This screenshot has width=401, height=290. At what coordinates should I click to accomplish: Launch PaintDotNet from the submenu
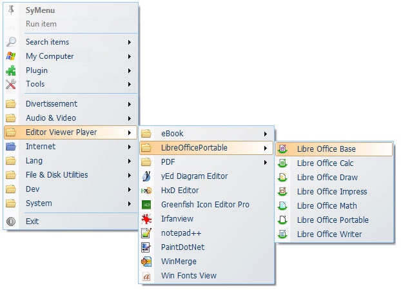click(x=206, y=247)
